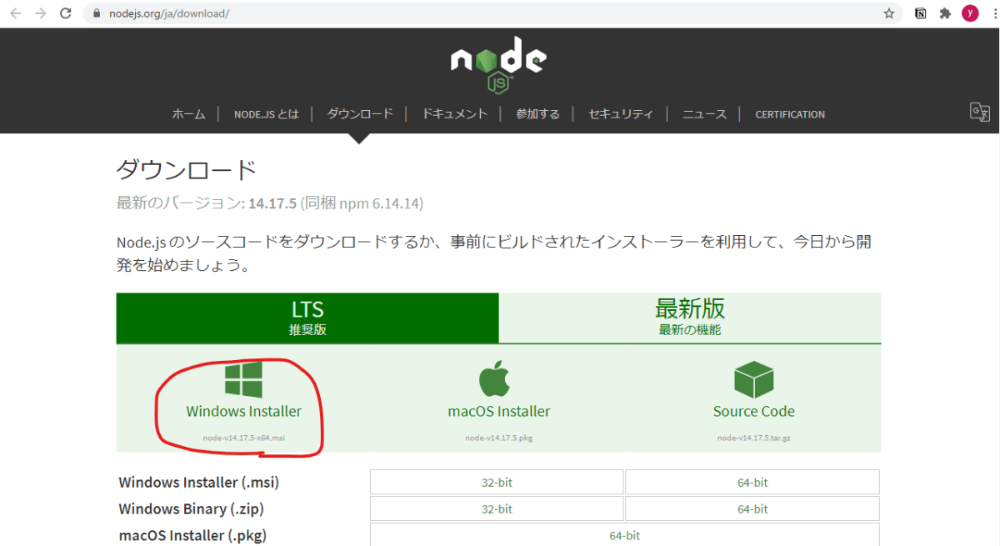Viewport: 1000px width, 546px height.
Task: Click the Windows Installer (.msi) row label
Action: (199, 482)
